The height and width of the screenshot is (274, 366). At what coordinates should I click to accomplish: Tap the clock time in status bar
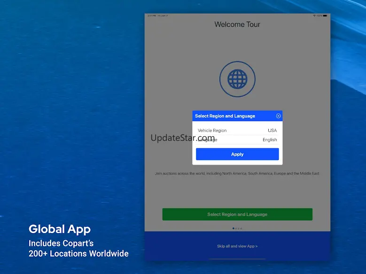click(151, 15)
